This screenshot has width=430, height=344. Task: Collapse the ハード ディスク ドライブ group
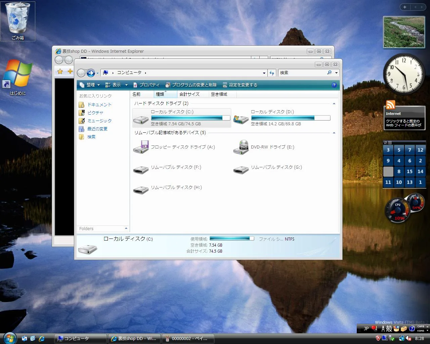(334, 103)
